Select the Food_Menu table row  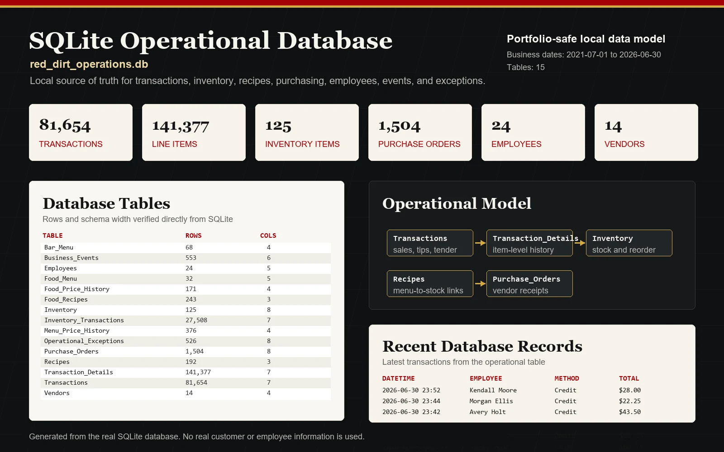coord(186,278)
